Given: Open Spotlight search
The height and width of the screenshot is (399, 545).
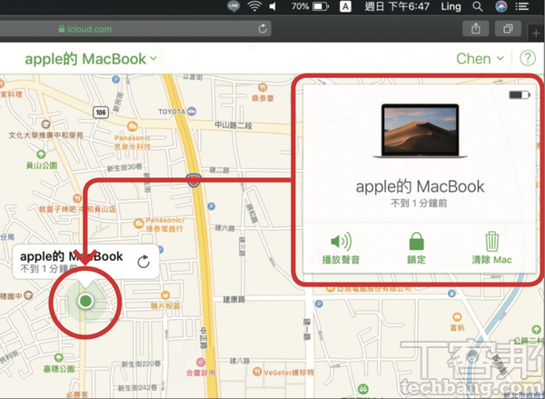Looking at the screenshot, I should (x=478, y=6).
